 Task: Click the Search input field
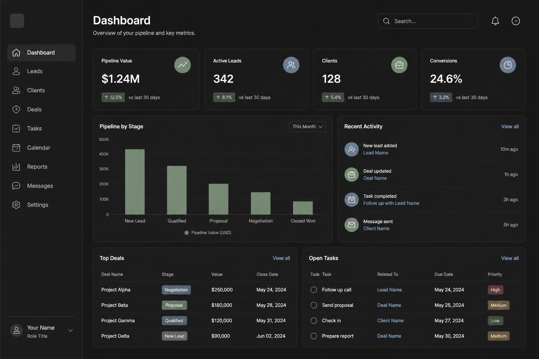[428, 21]
